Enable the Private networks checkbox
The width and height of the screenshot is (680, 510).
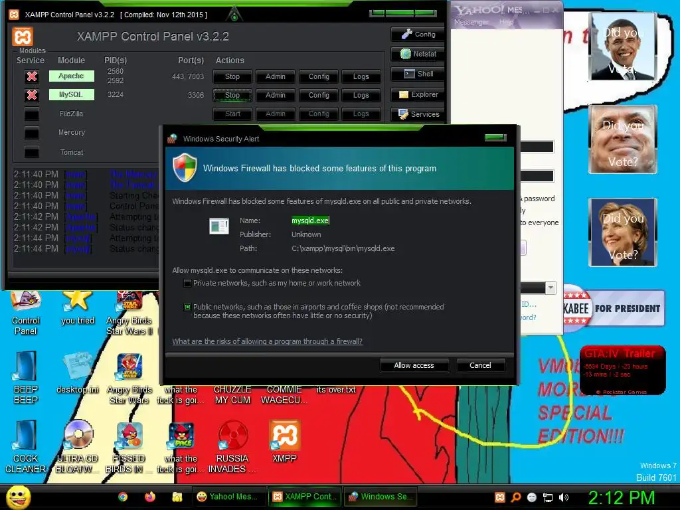click(x=187, y=283)
